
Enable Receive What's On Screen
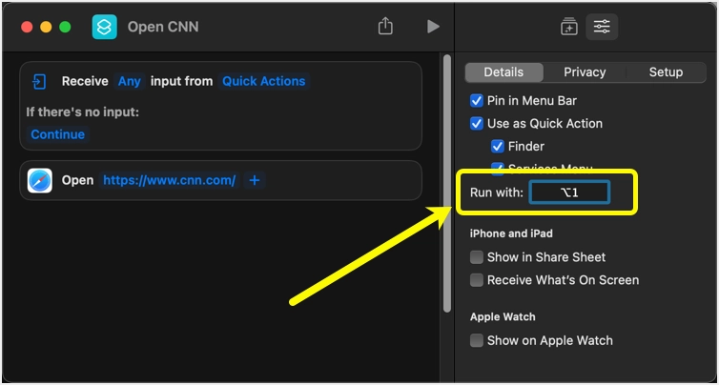click(477, 280)
